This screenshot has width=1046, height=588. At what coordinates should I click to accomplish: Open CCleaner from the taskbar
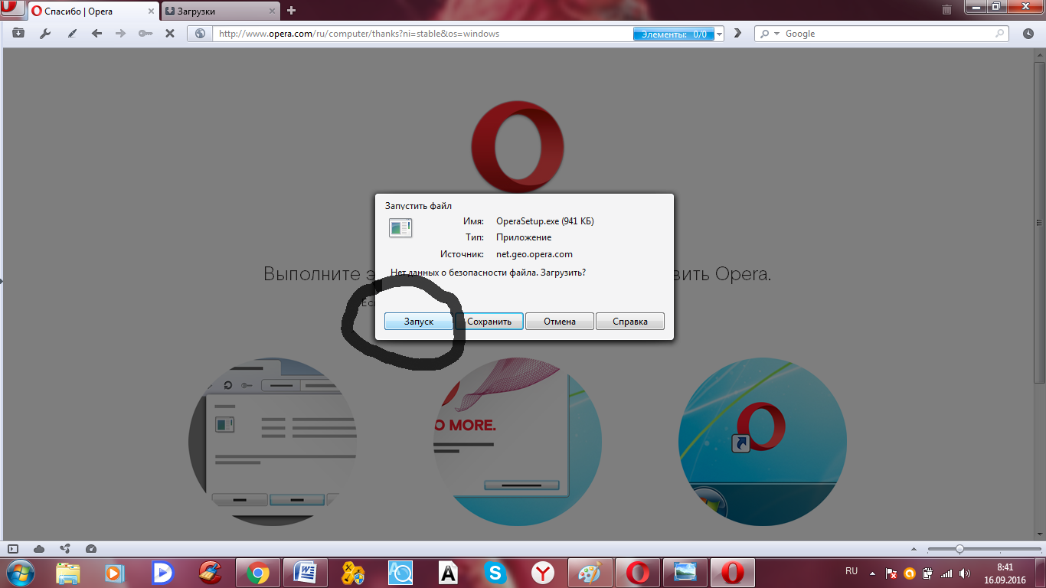(x=209, y=572)
